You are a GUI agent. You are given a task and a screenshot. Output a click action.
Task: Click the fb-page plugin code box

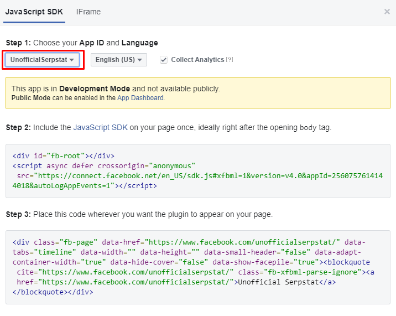click(198, 267)
